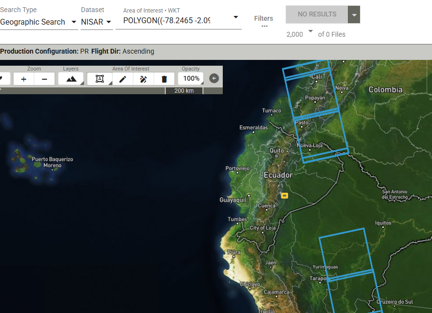Screen dimensions: 432x313
Task: Click the City of Loja label
Action: pyautogui.click(x=262, y=228)
